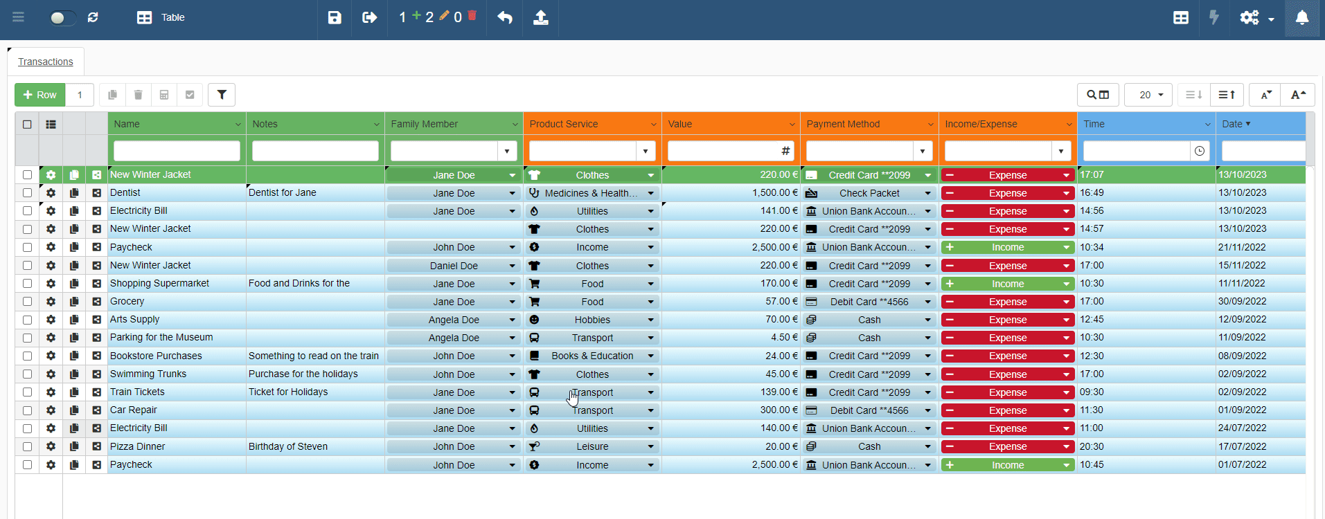
Task: Select the Paycheck row checkbox dated 21/11/2022
Action: click(x=27, y=247)
